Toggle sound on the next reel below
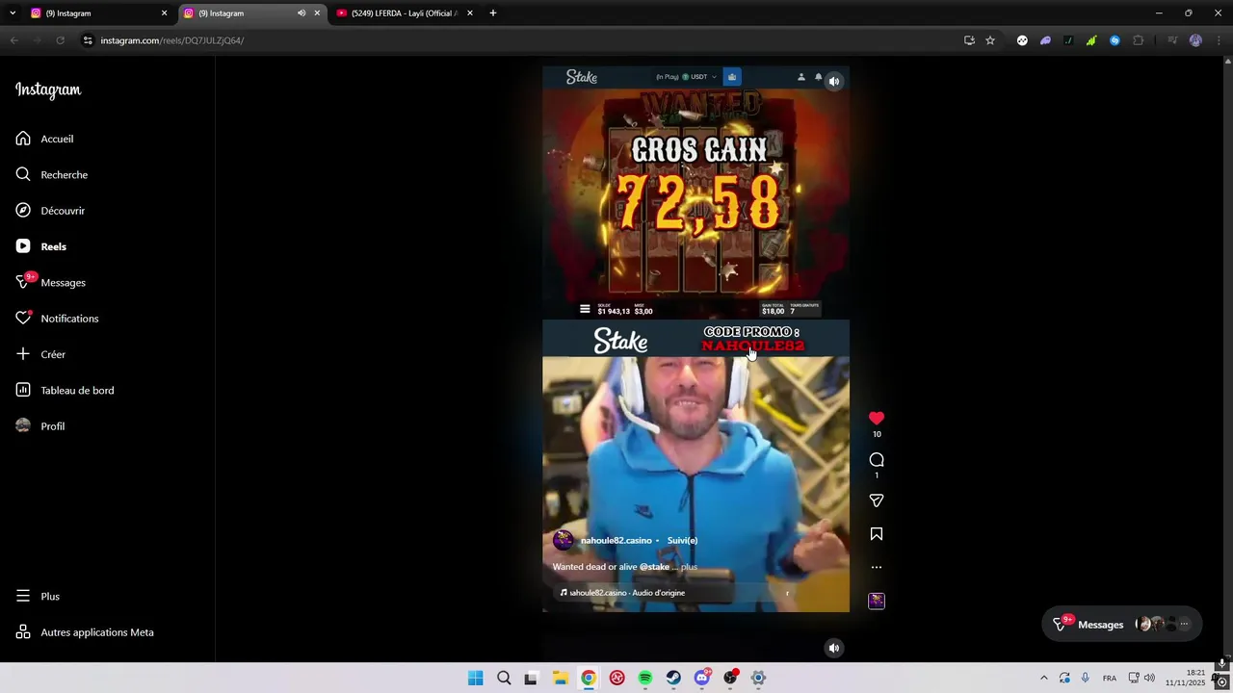 [x=834, y=648]
